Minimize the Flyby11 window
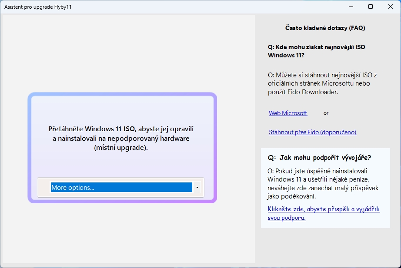 pyautogui.click(x=351, y=7)
